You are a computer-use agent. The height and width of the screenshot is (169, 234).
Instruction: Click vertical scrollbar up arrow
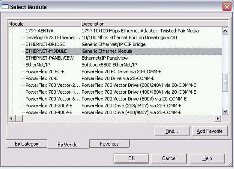225,31
